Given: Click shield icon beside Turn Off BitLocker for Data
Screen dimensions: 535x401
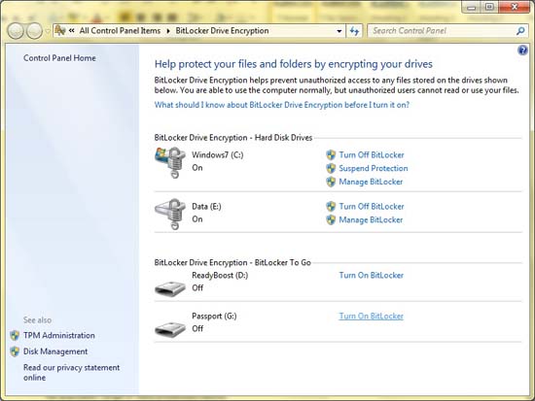Looking at the screenshot, I should point(331,207).
